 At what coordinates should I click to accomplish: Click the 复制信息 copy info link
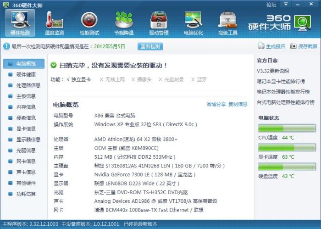(x=238, y=104)
